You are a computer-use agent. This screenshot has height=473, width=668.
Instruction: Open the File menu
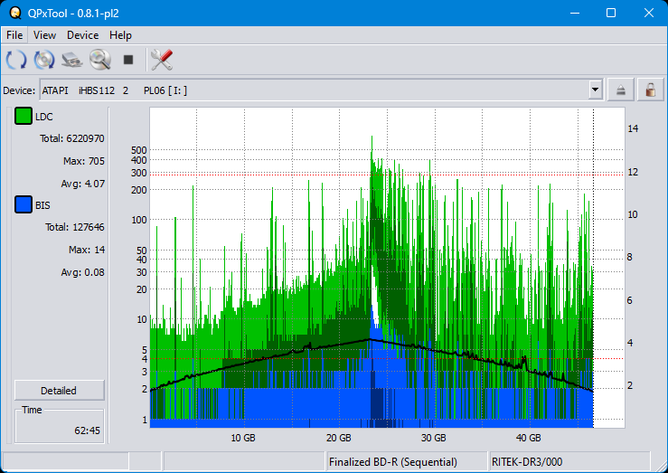point(14,35)
